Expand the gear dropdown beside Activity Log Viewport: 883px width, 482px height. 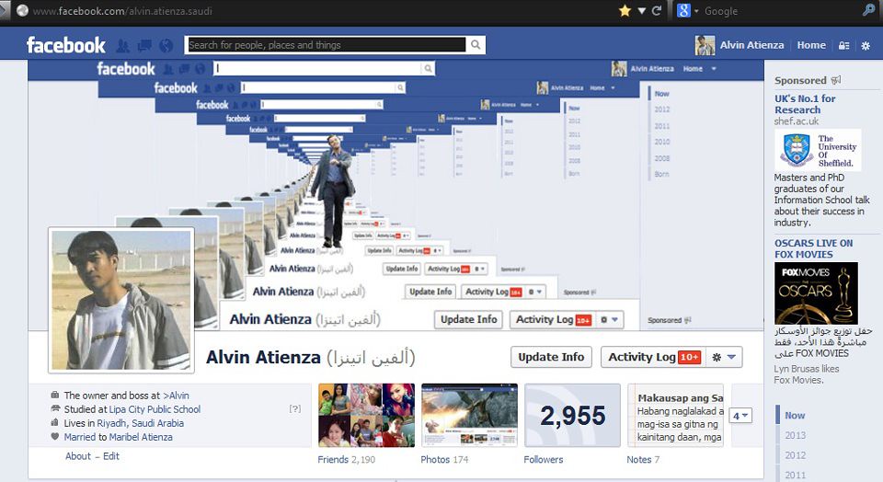(724, 357)
